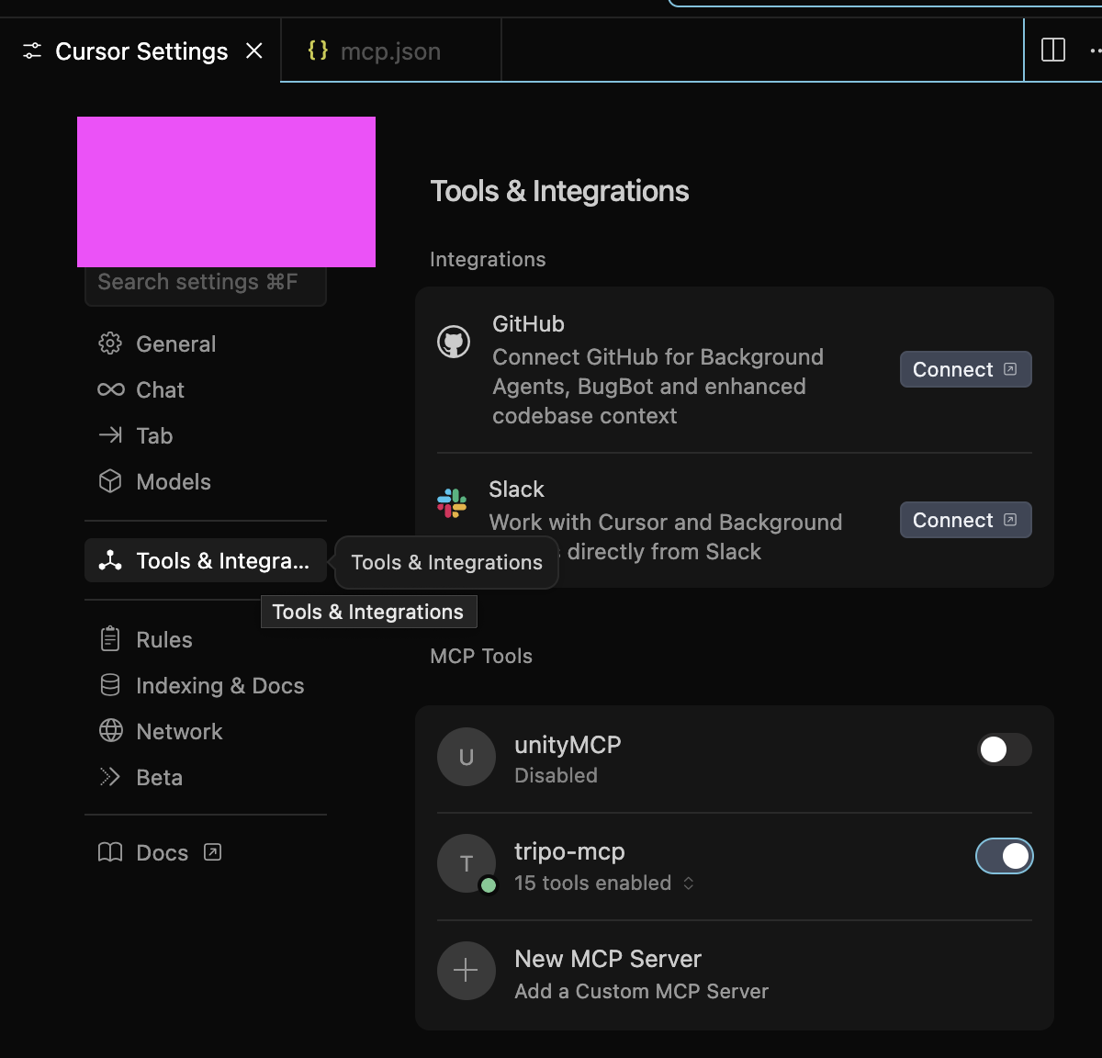Image resolution: width=1102 pixels, height=1058 pixels.
Task: Switch to the mcp.json tab
Action: pyautogui.click(x=390, y=51)
